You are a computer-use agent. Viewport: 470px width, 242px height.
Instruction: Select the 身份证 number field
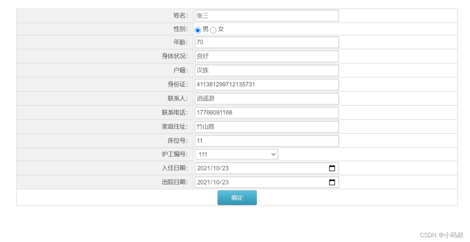(267, 84)
